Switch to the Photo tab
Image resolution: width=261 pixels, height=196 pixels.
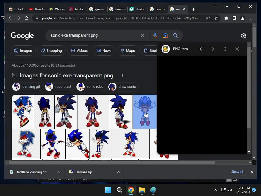click(x=137, y=9)
